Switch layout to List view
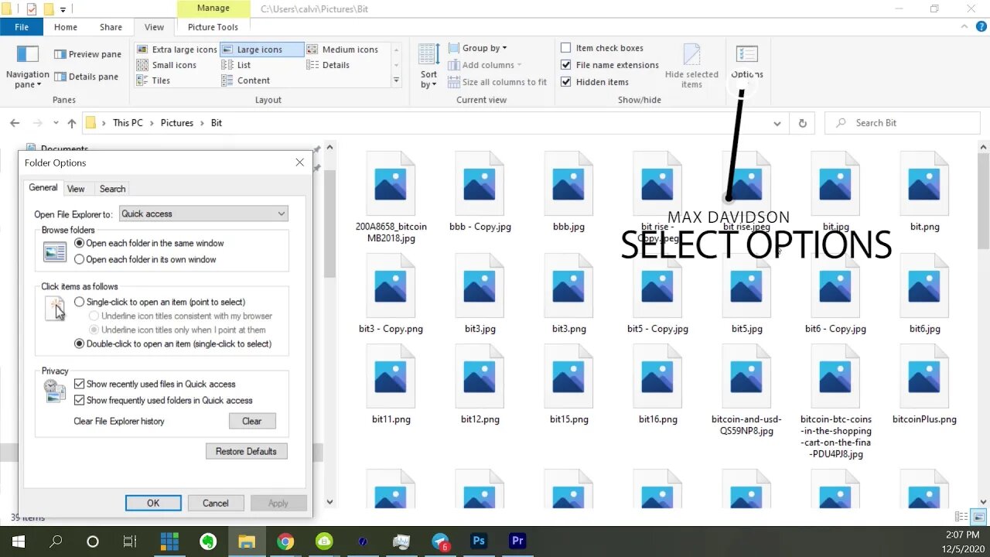This screenshot has width=990, height=557. tap(236, 65)
